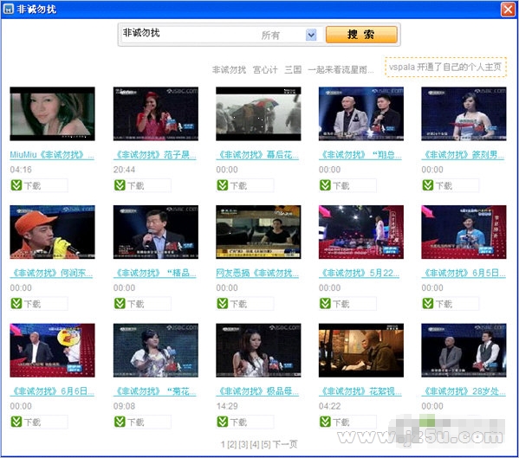The height and width of the screenshot is (458, 519).
Task: Play the 5月22 video thumbnail
Action: point(361,232)
